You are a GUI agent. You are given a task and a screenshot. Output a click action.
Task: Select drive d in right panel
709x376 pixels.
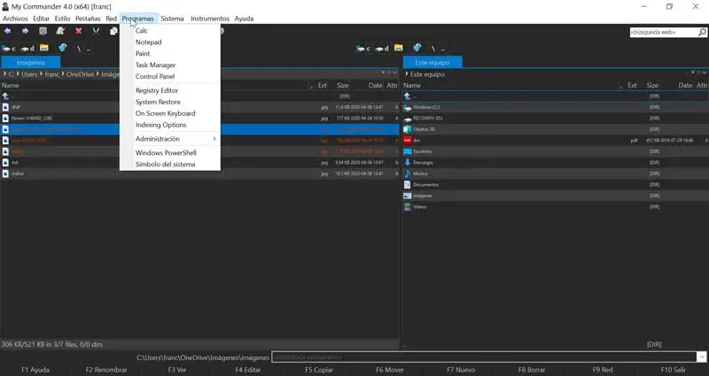point(382,49)
